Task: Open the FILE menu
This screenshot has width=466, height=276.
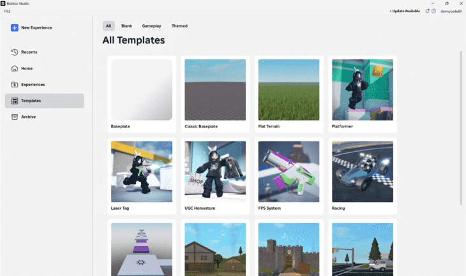Action: [7, 11]
